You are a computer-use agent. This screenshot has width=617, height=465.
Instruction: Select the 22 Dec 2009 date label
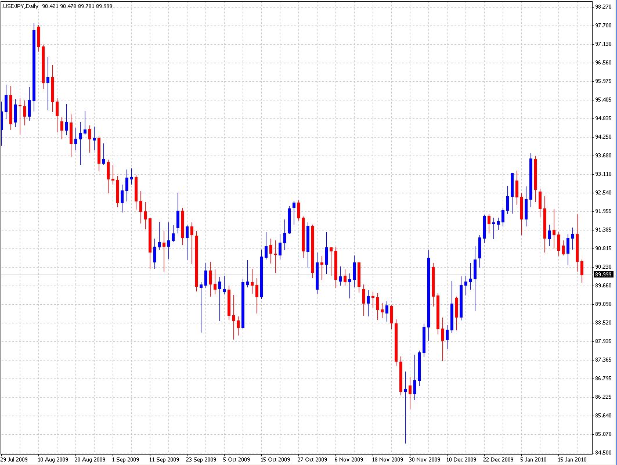pos(498,459)
